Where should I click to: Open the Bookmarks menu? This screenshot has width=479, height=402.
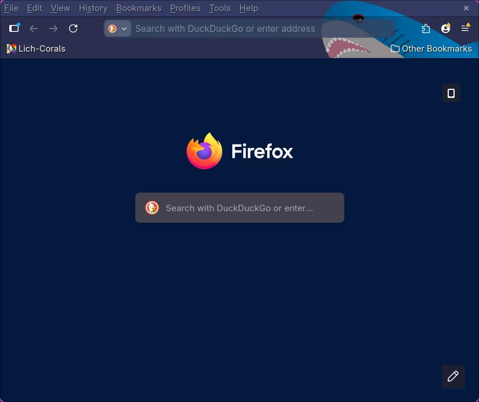click(138, 8)
